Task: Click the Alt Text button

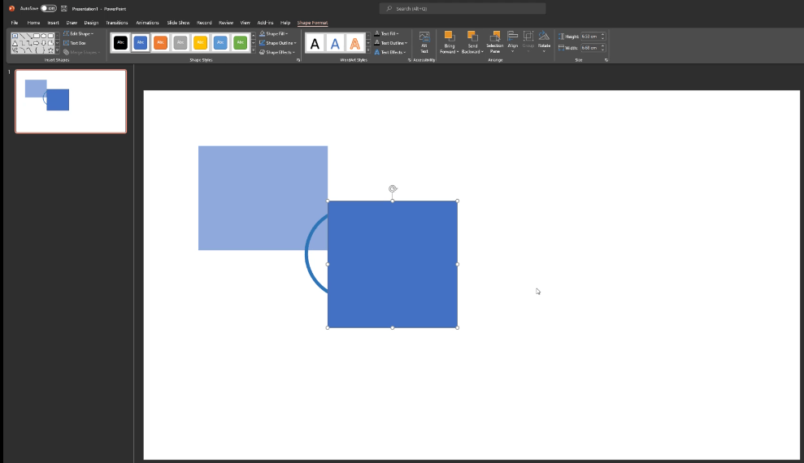Action: 424,42
